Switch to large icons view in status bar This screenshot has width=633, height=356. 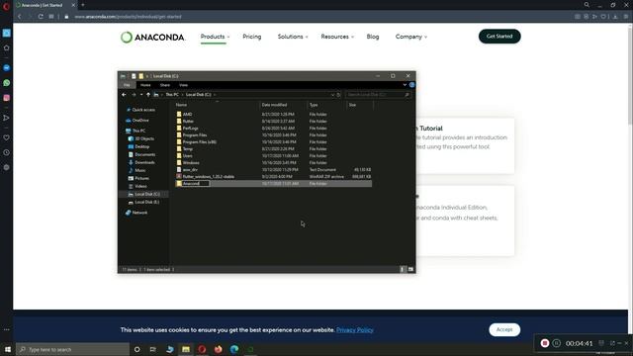pyautogui.click(x=410, y=269)
